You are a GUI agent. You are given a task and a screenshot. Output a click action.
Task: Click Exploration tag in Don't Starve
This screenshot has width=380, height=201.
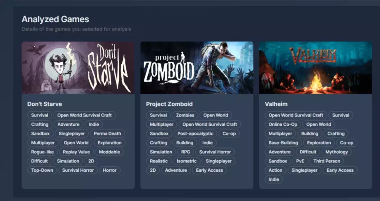tap(109, 143)
